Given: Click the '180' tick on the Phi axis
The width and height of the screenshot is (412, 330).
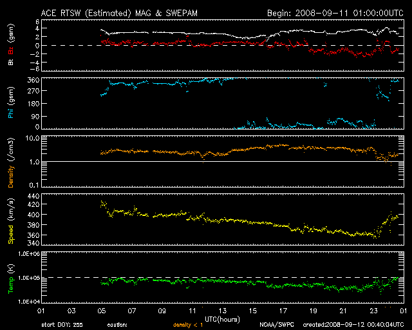Looking at the screenshot, I should [33, 104].
